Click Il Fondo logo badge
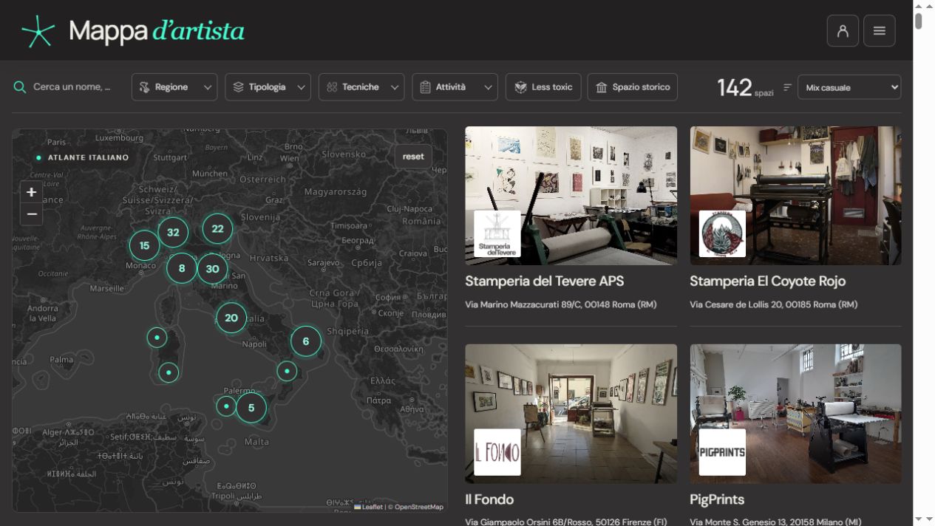Viewport: 935px width, 526px height. point(497,452)
